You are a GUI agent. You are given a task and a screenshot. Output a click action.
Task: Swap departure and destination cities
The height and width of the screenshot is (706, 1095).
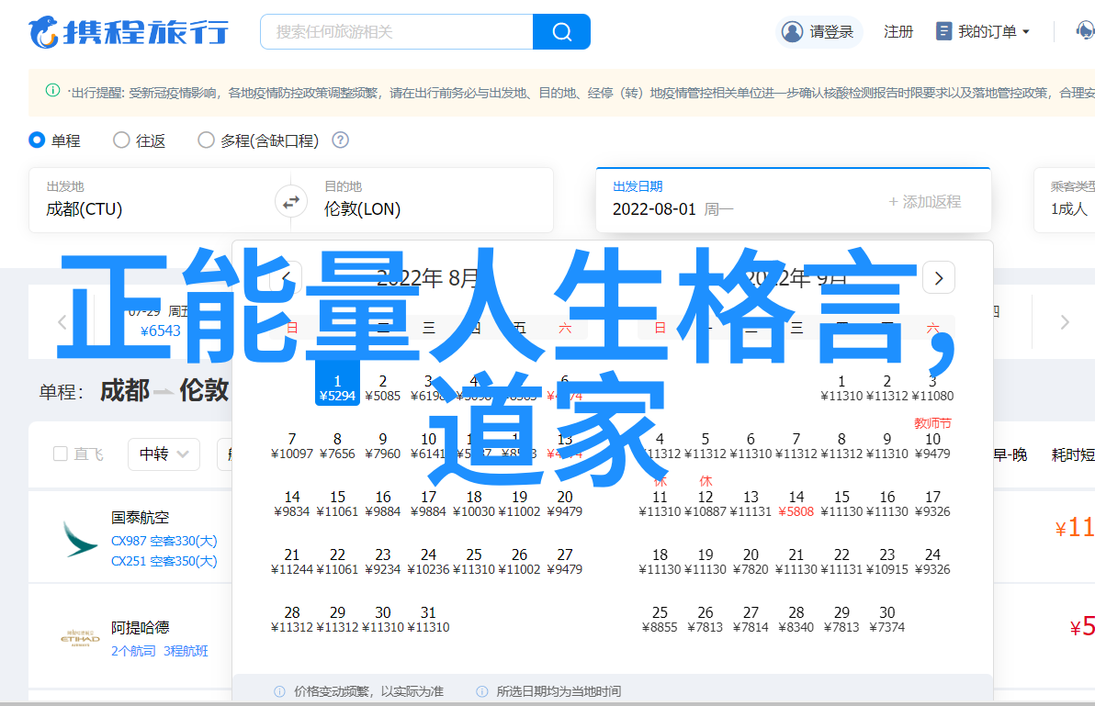click(291, 200)
